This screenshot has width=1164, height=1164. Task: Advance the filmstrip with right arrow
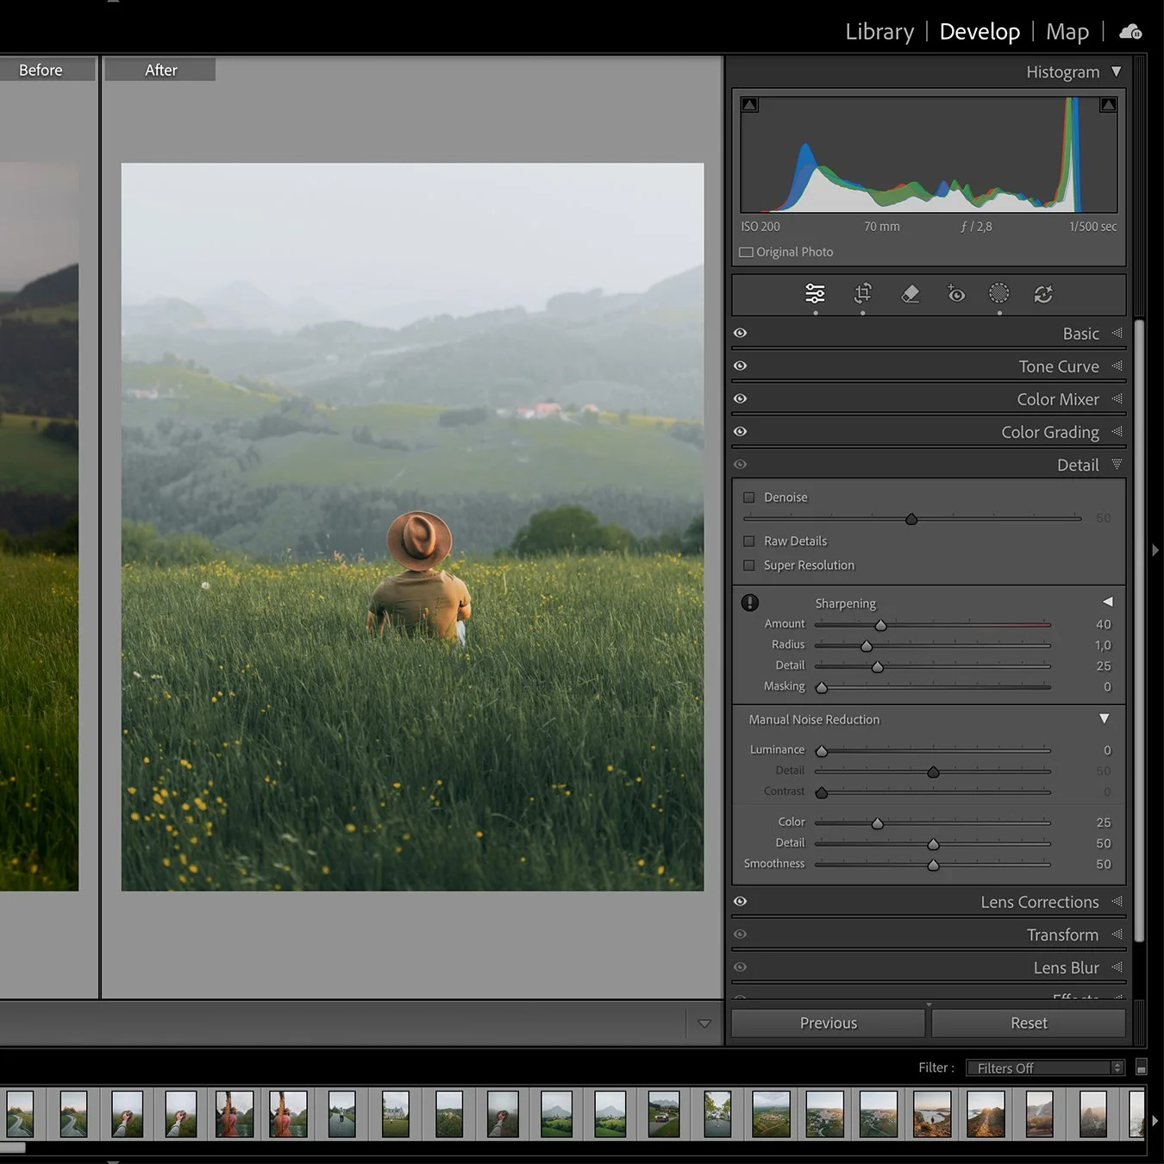[x=1155, y=1121]
